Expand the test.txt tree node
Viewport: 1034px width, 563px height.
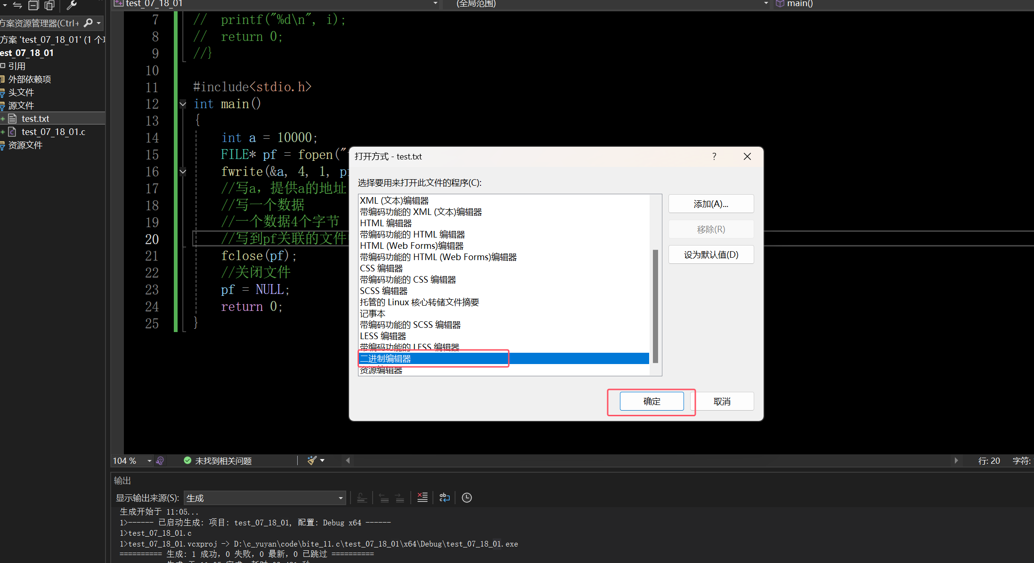tap(3, 119)
